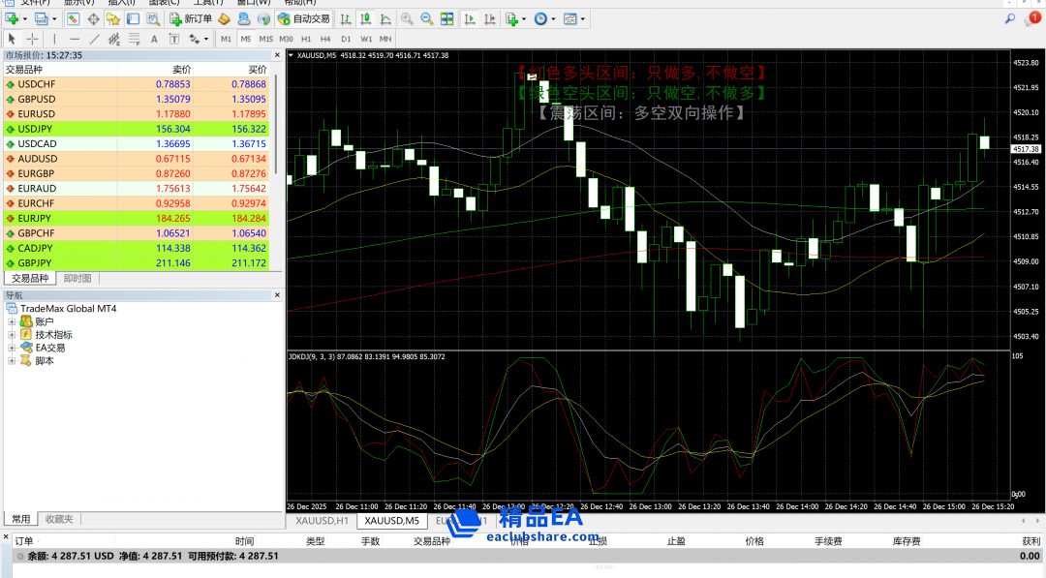
Task: Select the trendline drawing tool
Action: pos(94,39)
